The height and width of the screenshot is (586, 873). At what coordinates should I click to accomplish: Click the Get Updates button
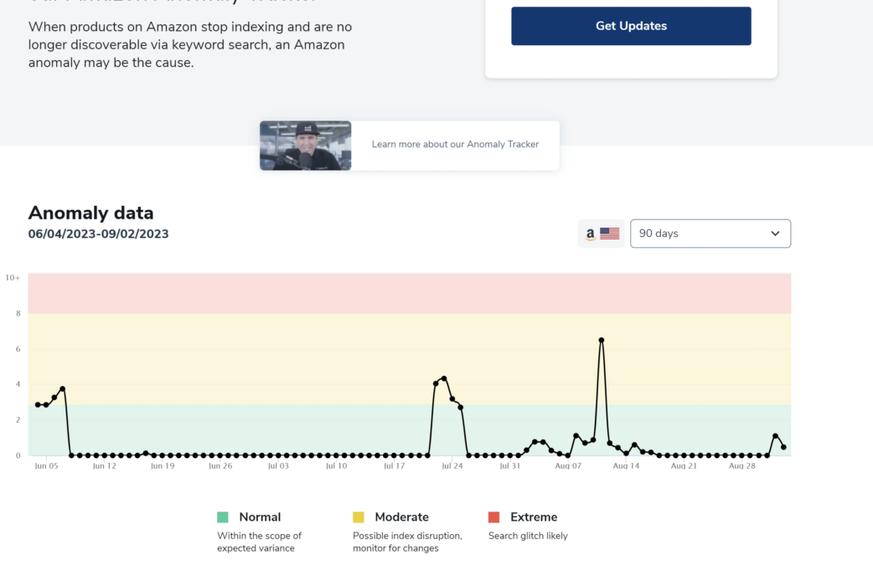[x=631, y=26]
